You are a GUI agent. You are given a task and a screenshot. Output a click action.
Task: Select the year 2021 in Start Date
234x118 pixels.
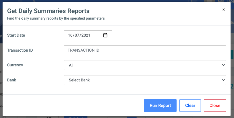pyautogui.click(x=86, y=35)
